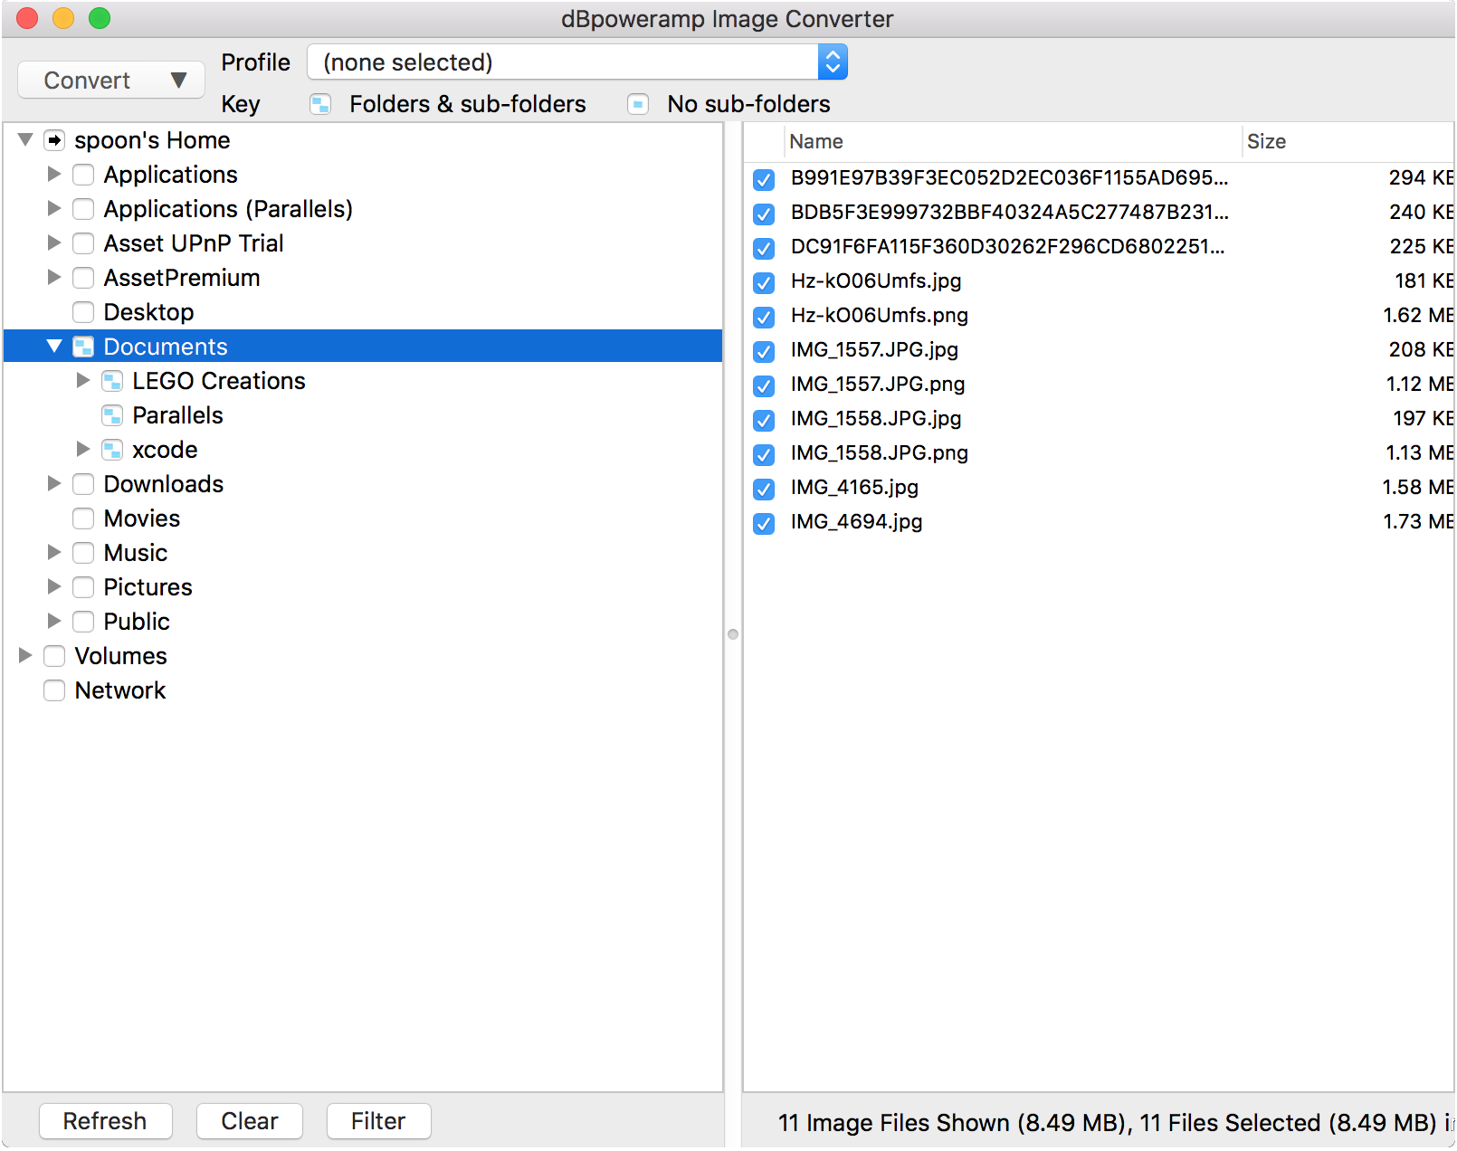Screen dimensions: 1457x1151
Task: Check the Applications (Parallels) checkbox
Action: coord(83,209)
